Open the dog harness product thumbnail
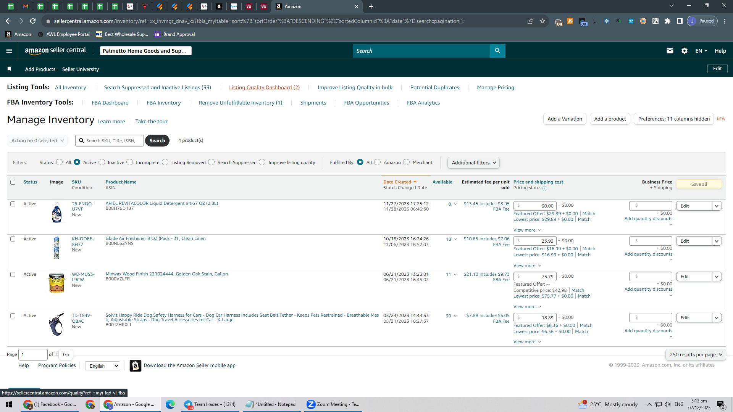 click(x=57, y=324)
